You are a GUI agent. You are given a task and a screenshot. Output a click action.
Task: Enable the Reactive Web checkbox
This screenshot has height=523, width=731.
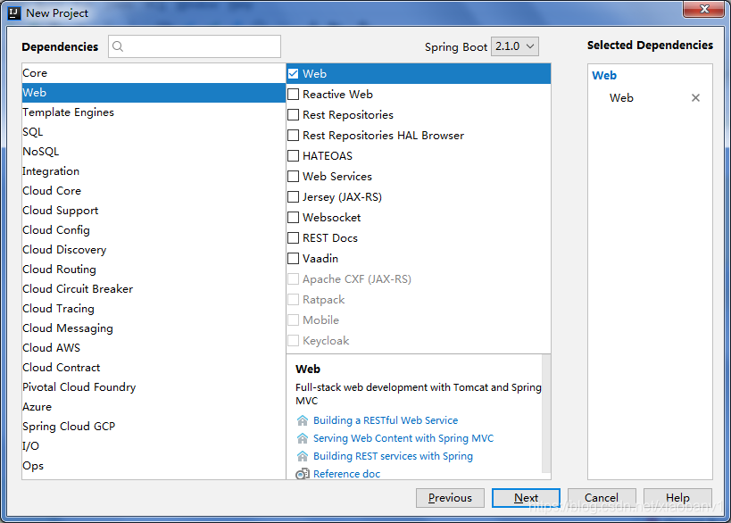(294, 95)
